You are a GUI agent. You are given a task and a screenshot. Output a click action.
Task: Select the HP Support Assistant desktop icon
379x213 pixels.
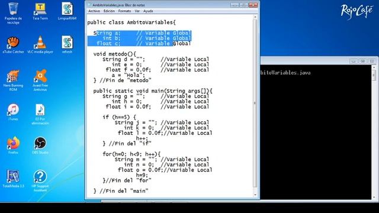pos(40,181)
